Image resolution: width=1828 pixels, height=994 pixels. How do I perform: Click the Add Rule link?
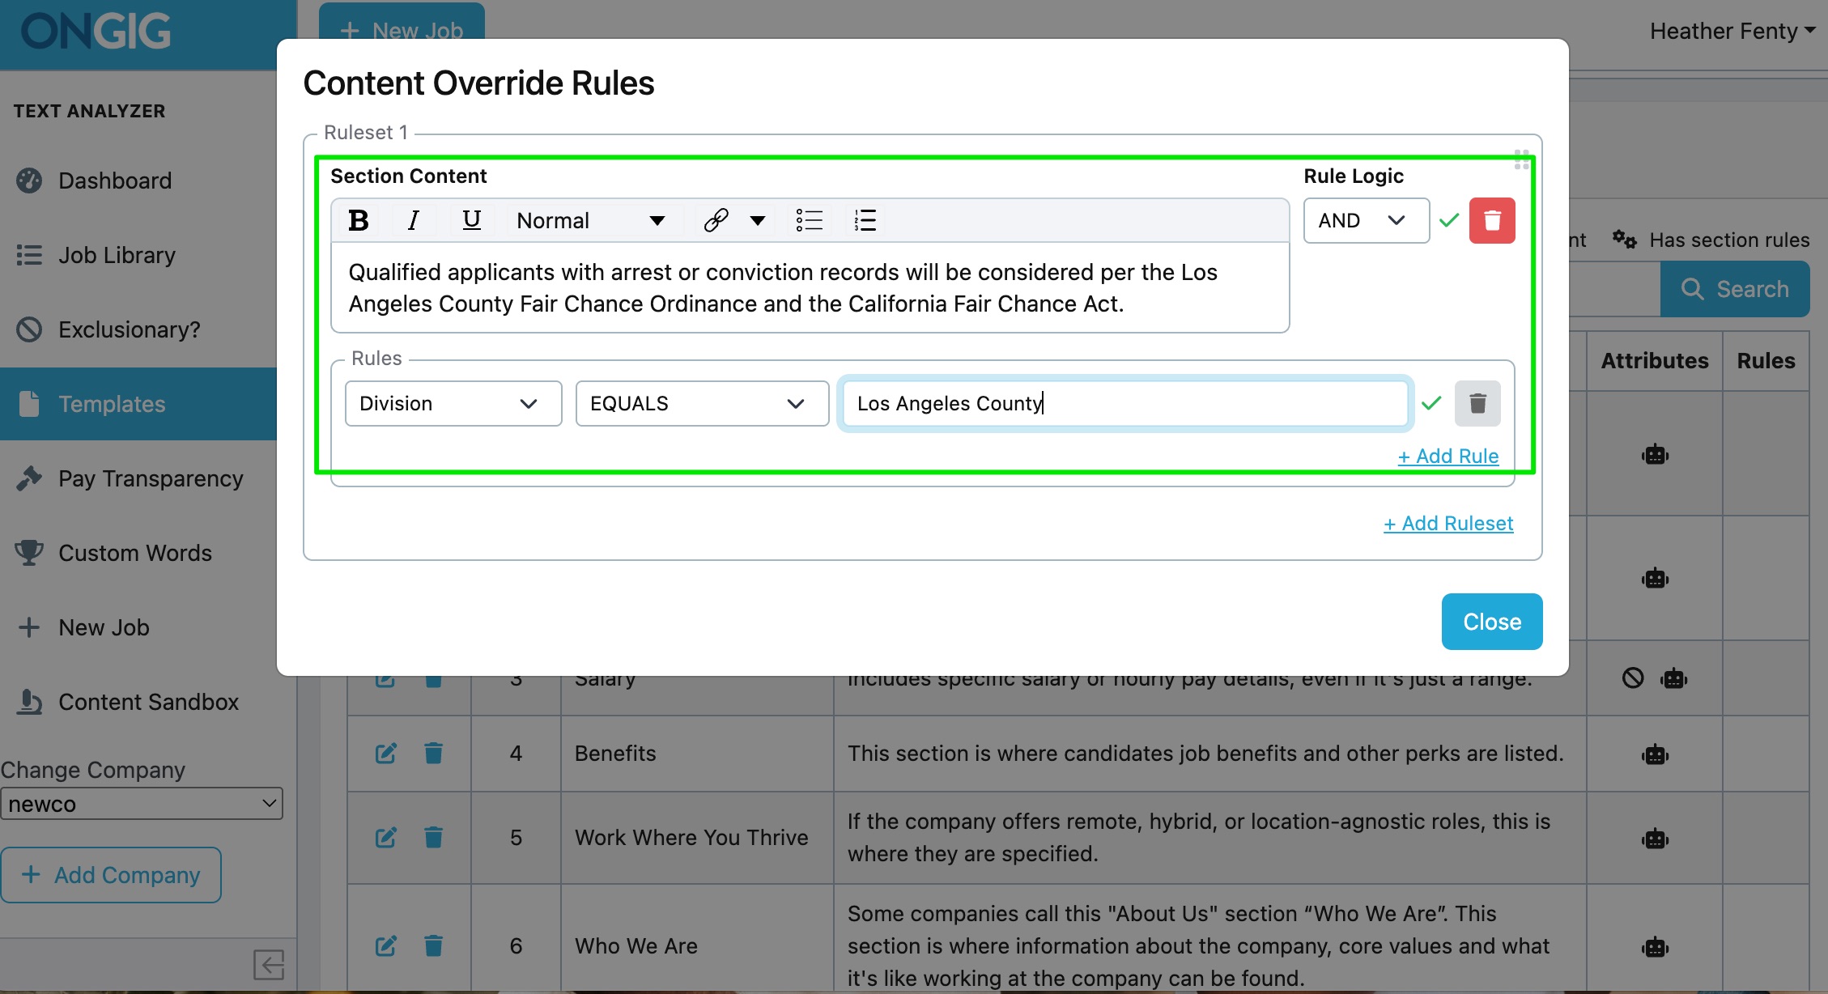click(1448, 456)
